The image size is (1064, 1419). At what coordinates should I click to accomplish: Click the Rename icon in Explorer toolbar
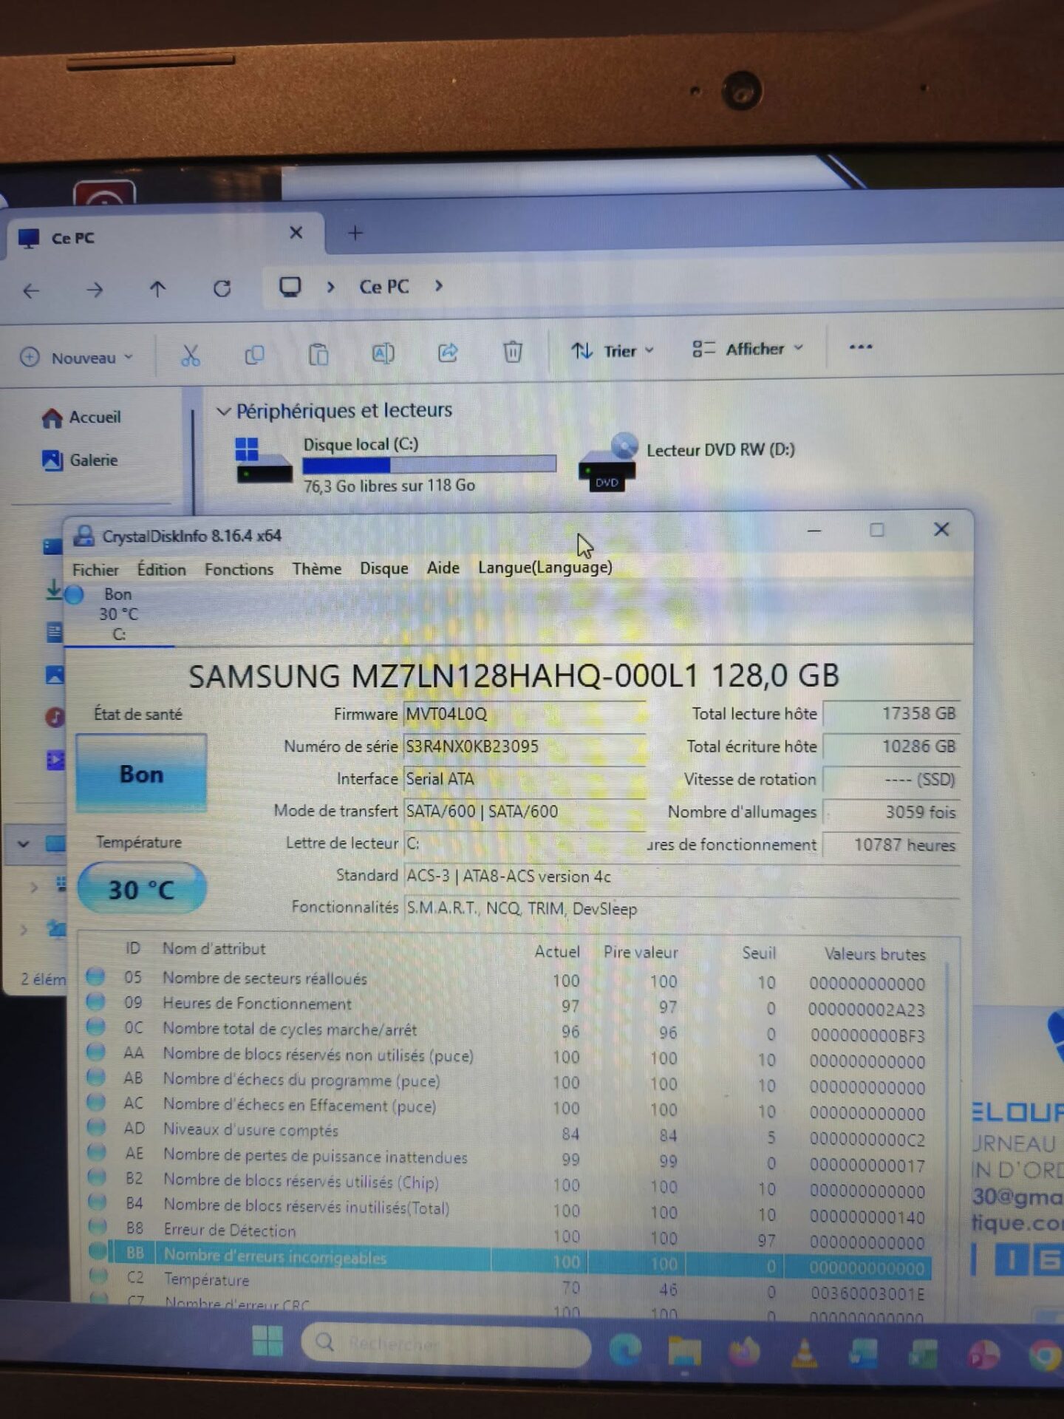click(x=383, y=353)
